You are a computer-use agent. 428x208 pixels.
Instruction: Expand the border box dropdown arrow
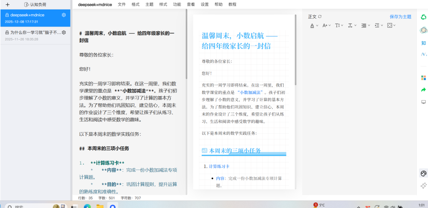pyautogui.click(x=394, y=25)
